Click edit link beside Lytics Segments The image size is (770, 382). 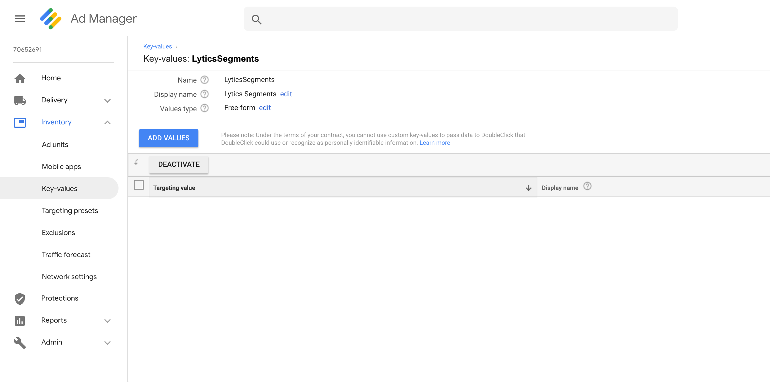[286, 94]
